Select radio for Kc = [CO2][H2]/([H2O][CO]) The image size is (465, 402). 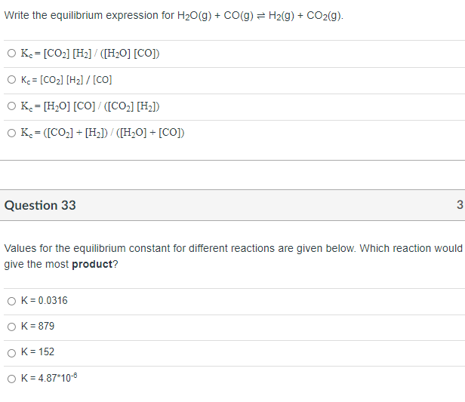[x=11, y=54]
